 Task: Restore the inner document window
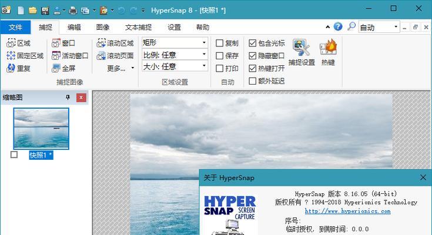click(415, 27)
